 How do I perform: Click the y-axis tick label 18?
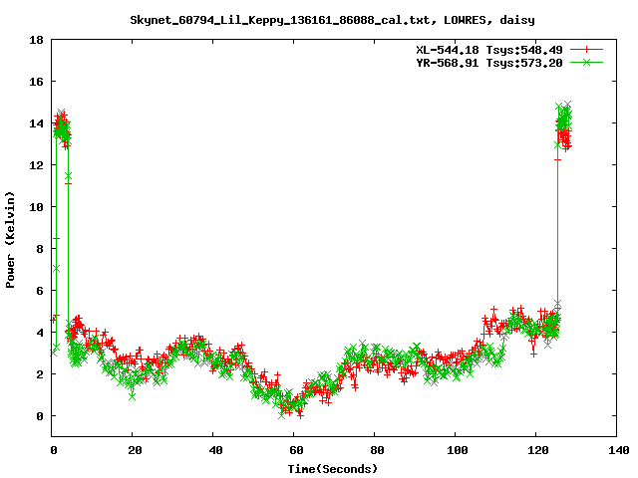point(36,40)
